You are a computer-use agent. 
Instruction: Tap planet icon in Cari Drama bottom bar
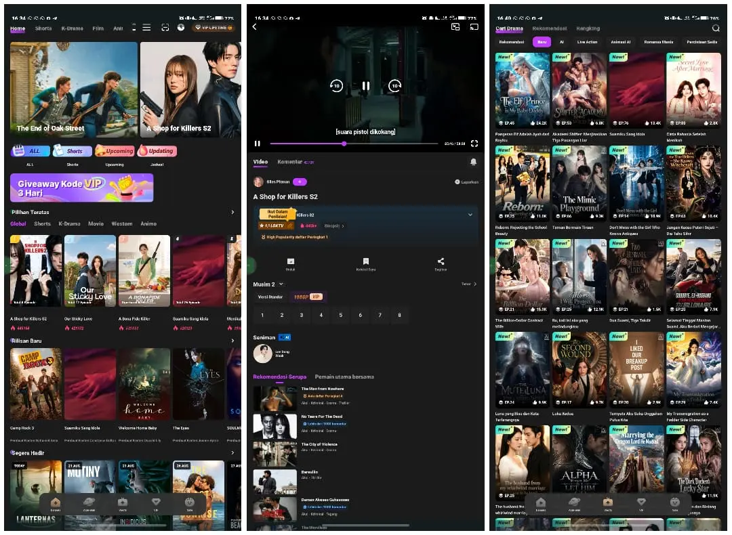click(x=574, y=504)
